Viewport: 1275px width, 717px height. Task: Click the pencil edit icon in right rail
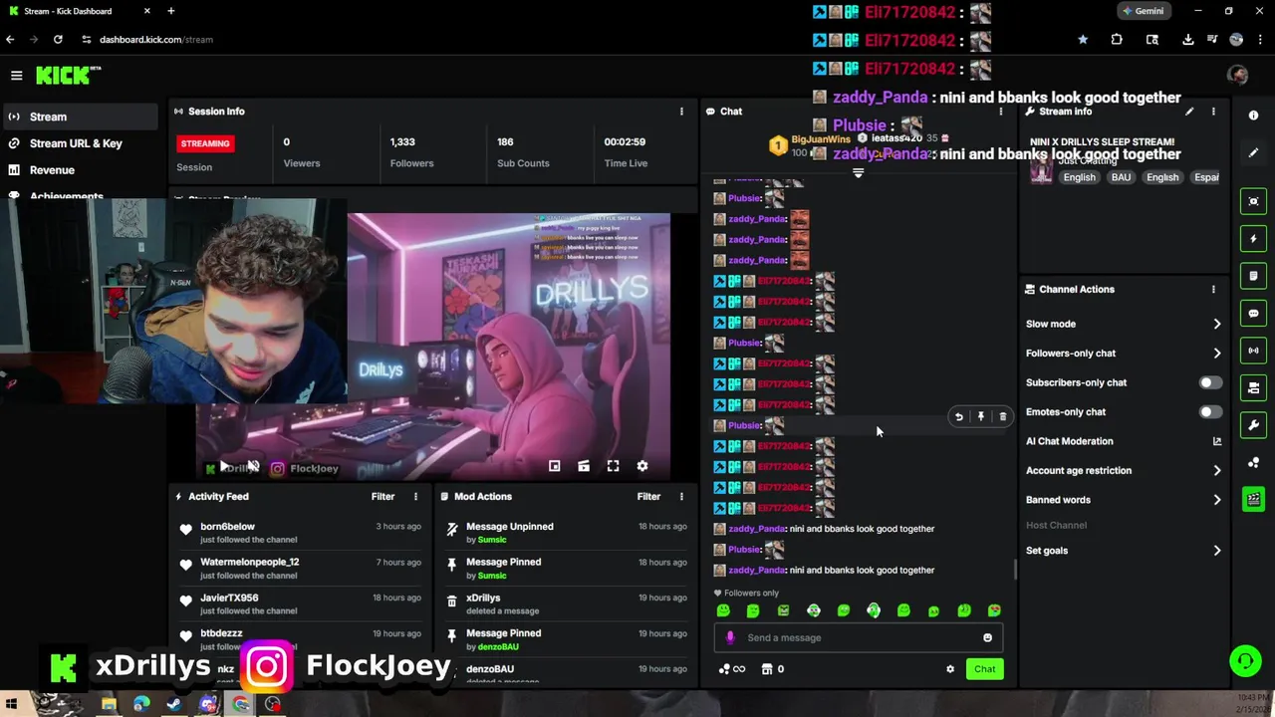coord(1253,152)
